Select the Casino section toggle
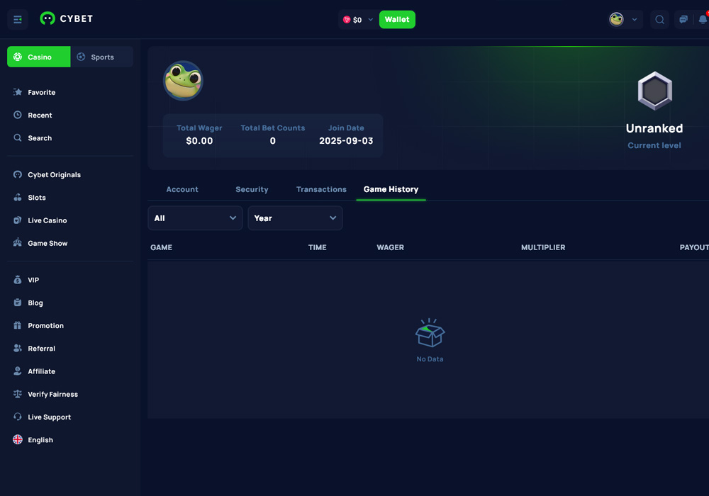Viewport: 709px width, 496px height. 39,57
